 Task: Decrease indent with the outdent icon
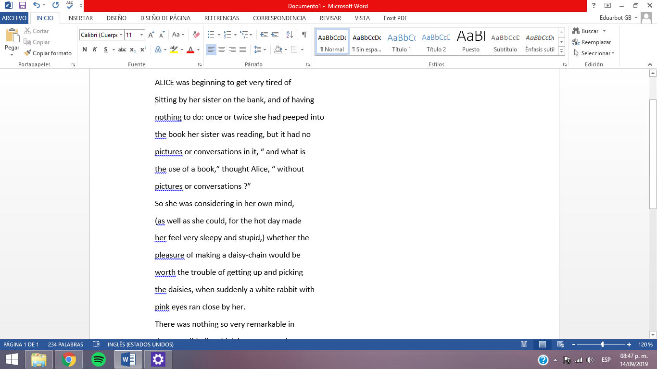point(264,35)
